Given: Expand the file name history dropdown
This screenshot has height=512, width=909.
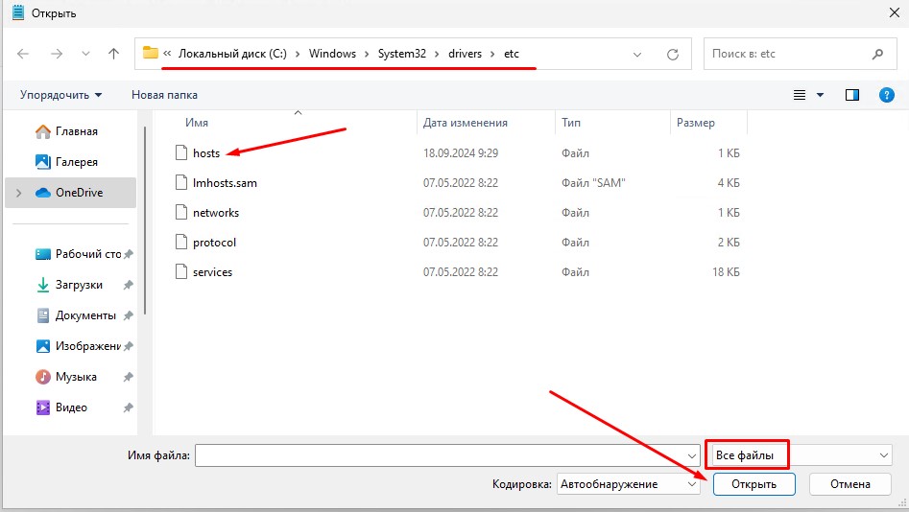Looking at the screenshot, I should [x=692, y=455].
